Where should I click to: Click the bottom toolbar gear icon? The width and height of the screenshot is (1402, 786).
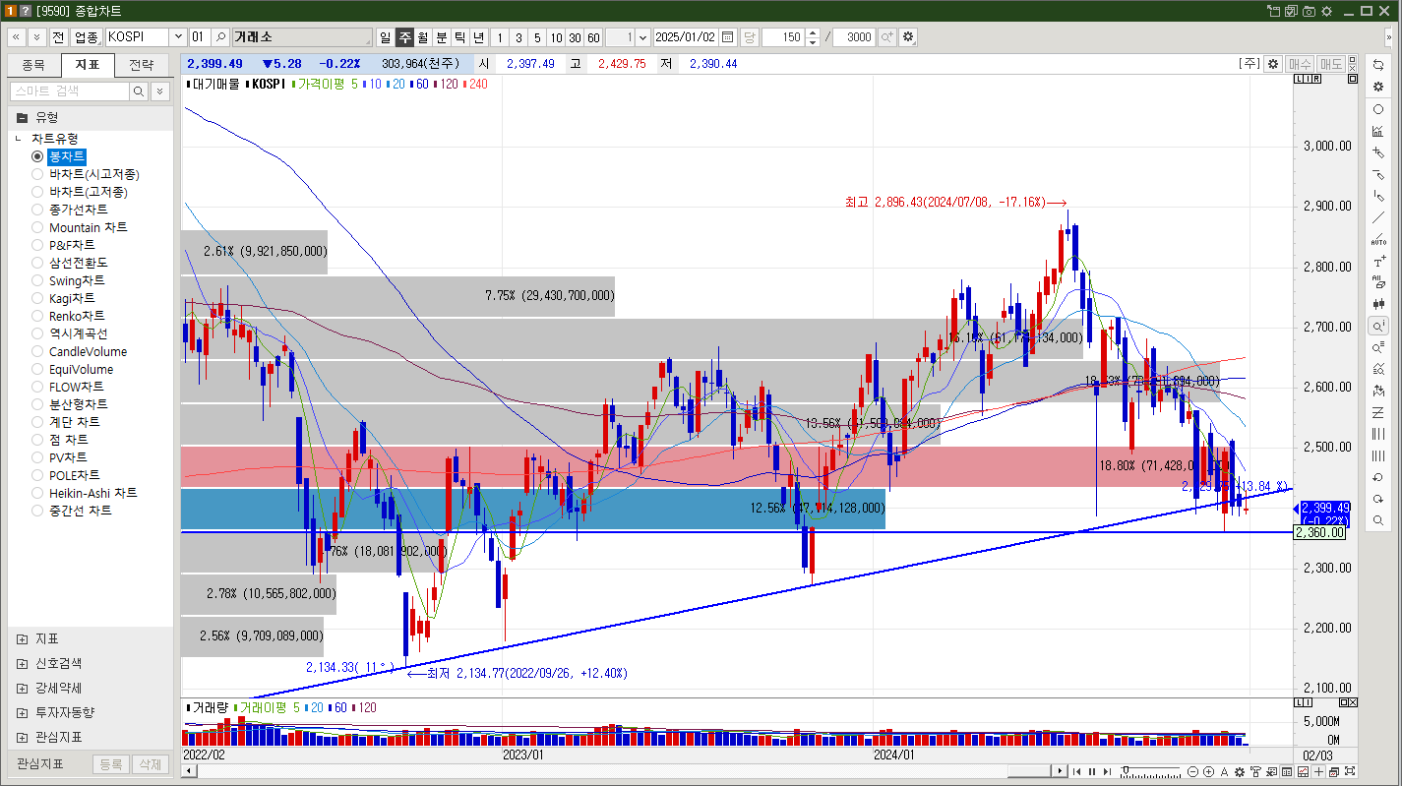tap(1240, 771)
